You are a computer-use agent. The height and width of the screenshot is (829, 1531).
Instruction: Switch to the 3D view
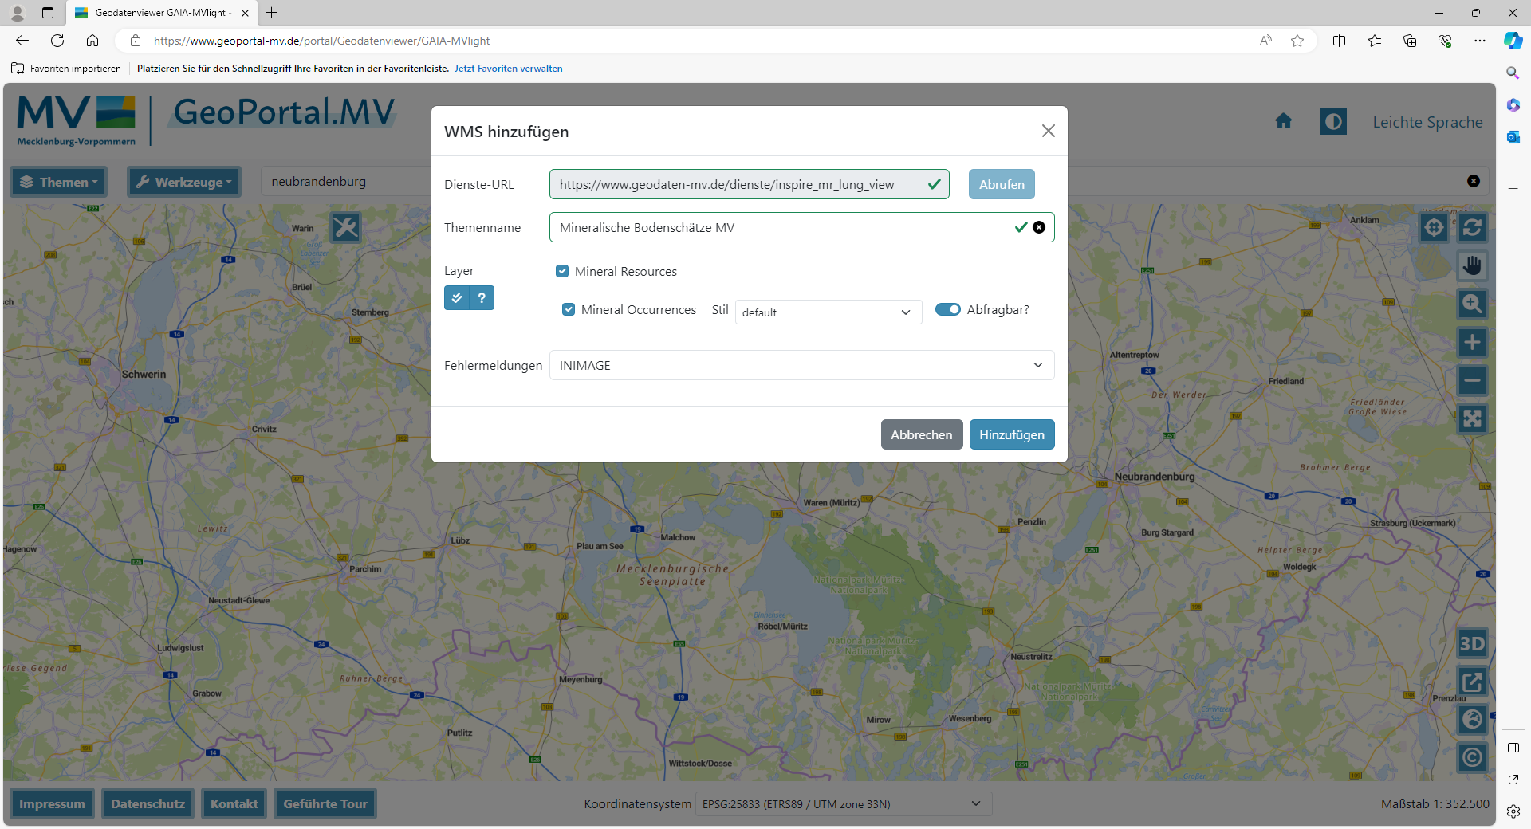tap(1472, 643)
